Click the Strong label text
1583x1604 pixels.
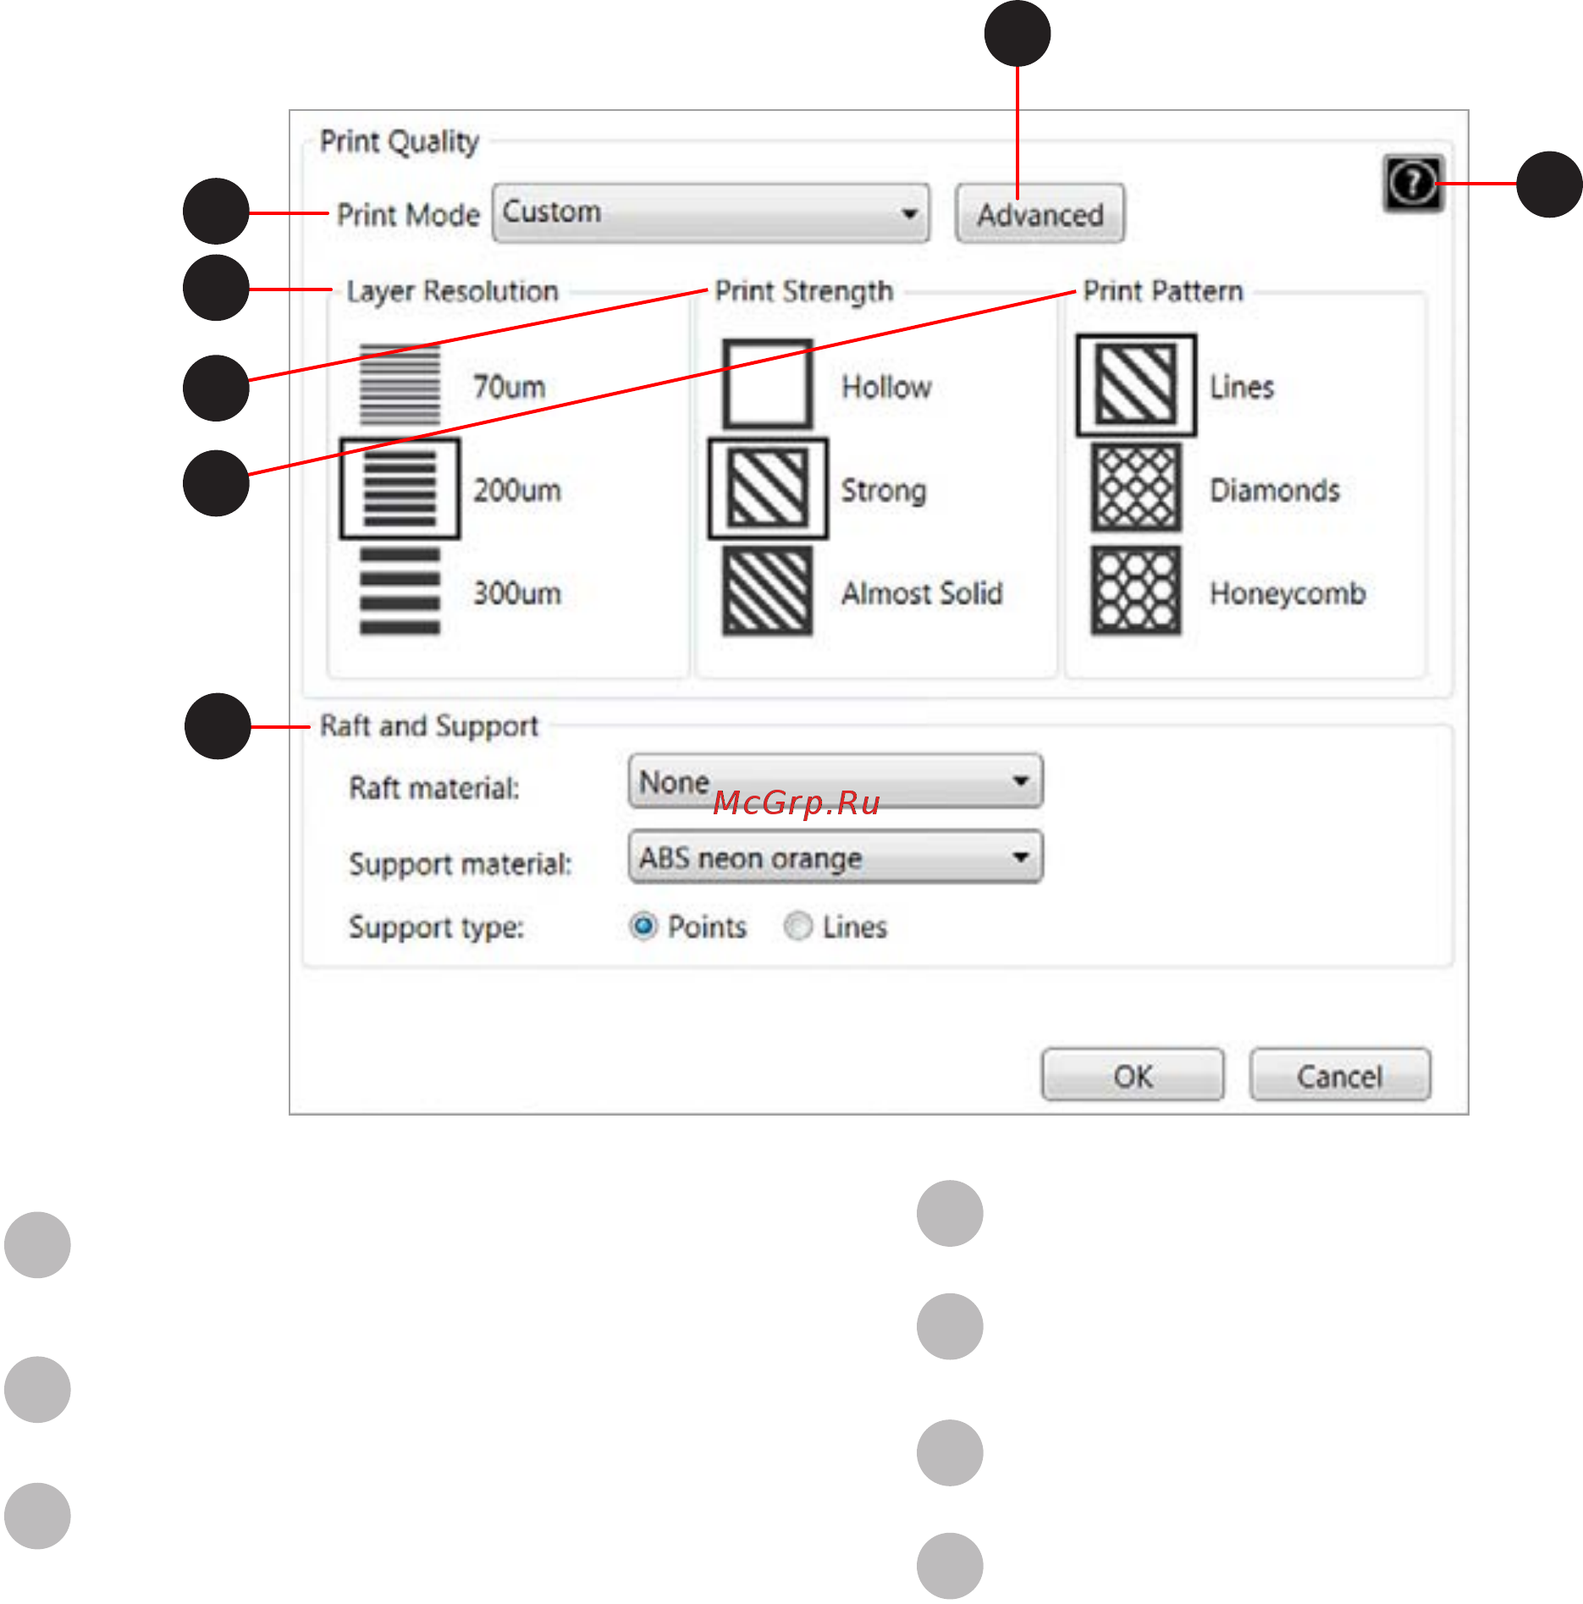coord(884,491)
